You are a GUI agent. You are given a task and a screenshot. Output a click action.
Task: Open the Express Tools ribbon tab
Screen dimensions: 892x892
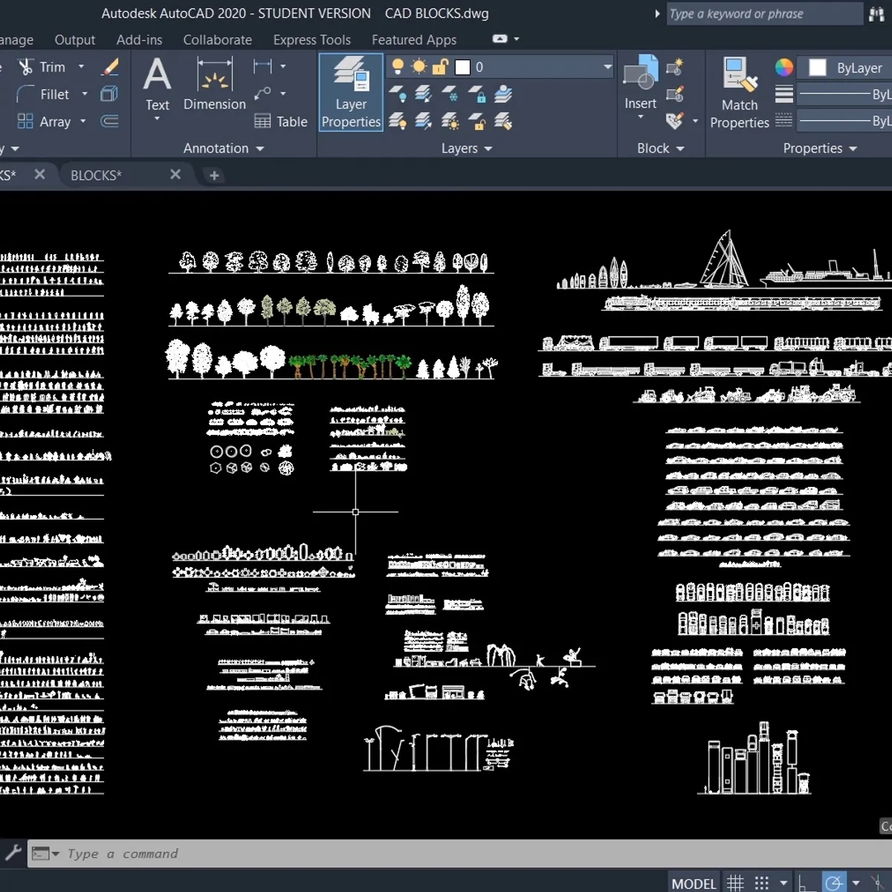311,40
